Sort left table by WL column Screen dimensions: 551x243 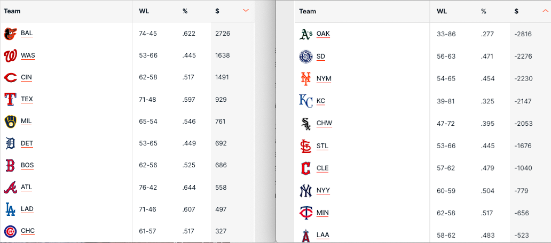click(x=144, y=11)
